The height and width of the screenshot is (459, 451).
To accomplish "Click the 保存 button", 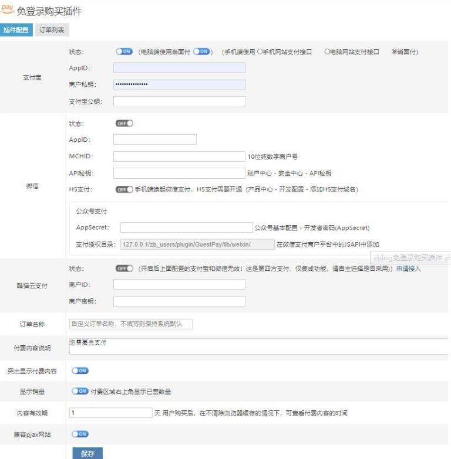I will click(x=87, y=454).
